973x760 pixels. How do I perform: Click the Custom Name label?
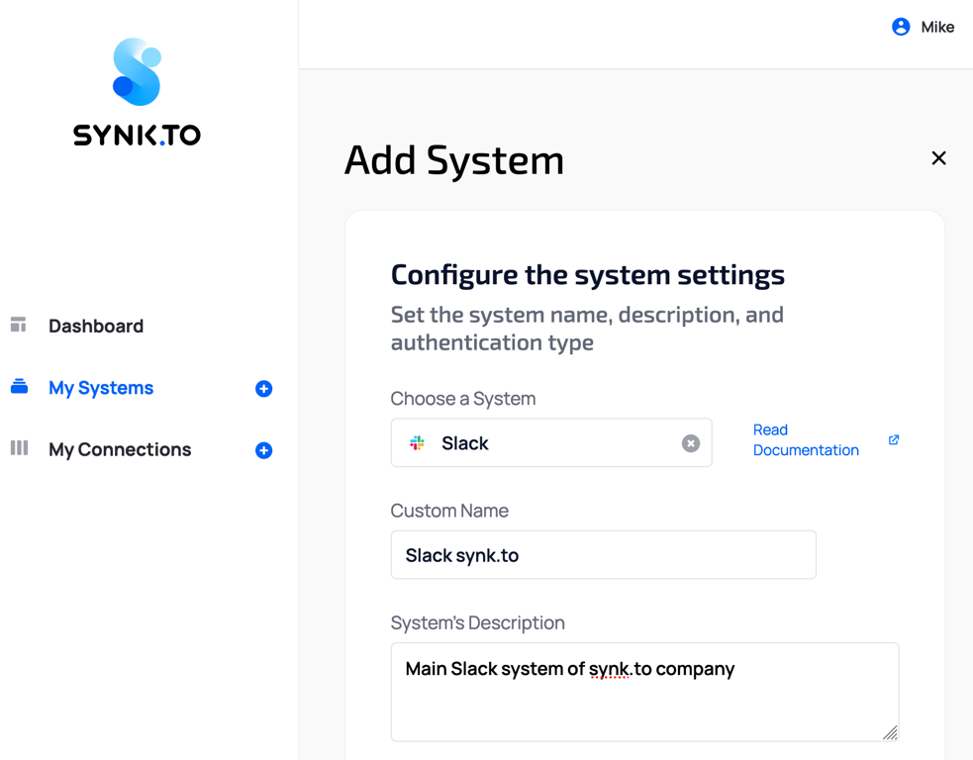(x=449, y=511)
